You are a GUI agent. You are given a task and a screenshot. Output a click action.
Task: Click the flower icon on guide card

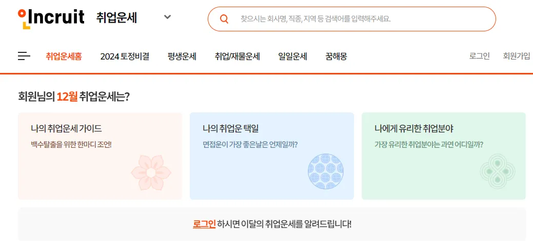click(151, 172)
